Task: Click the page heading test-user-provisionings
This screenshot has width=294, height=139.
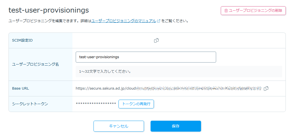Action: pos(49,10)
